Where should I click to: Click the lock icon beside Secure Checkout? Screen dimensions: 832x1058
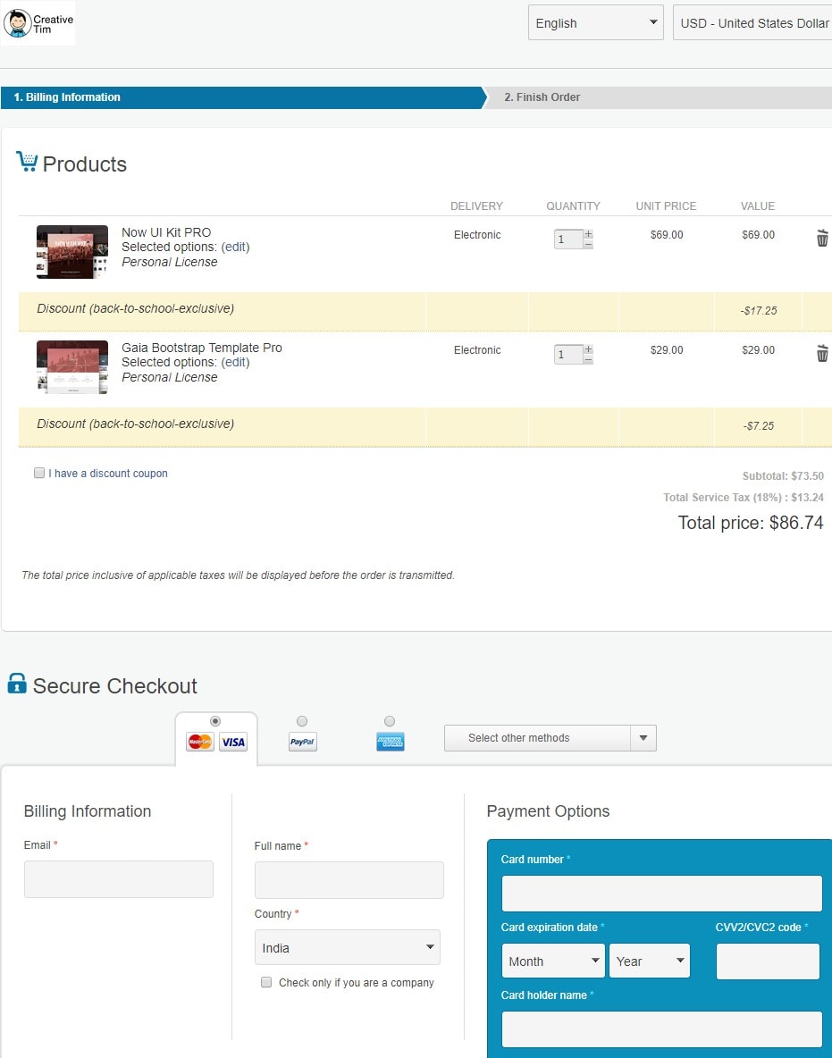17,684
